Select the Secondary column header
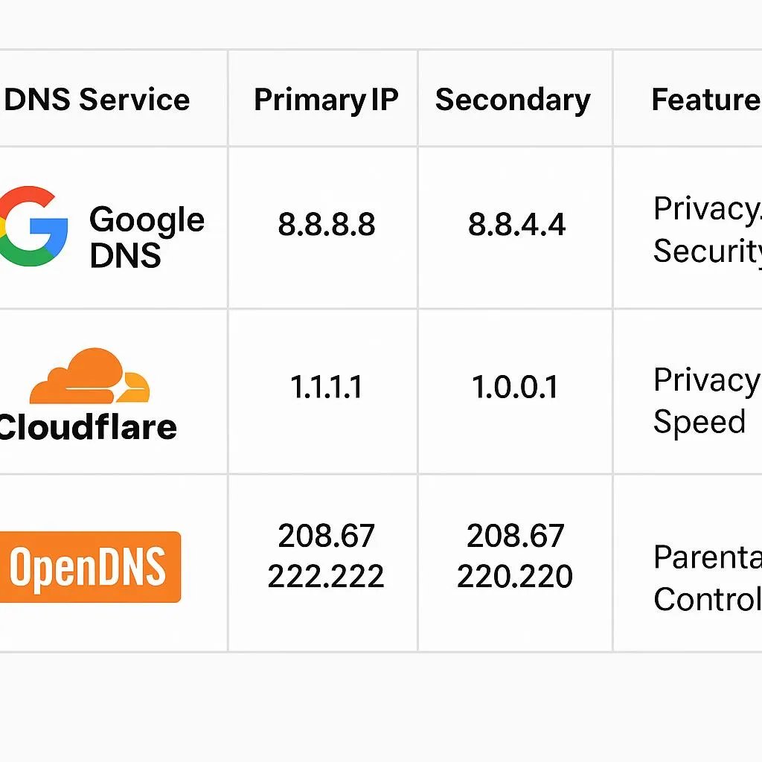The image size is (762, 762). tap(513, 100)
